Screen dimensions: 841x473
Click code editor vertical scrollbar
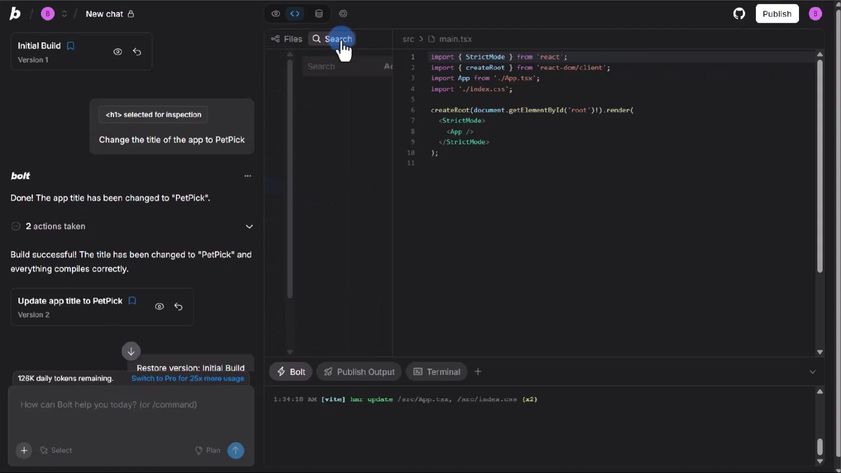[820, 166]
